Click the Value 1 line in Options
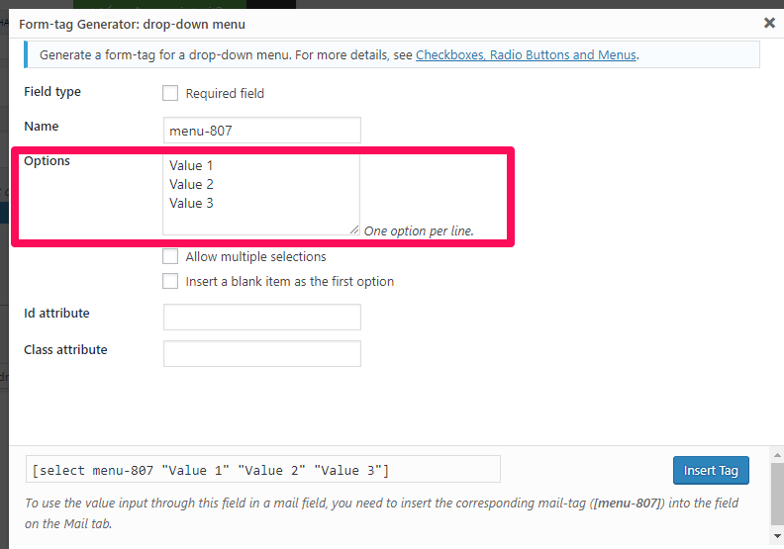 coord(191,165)
